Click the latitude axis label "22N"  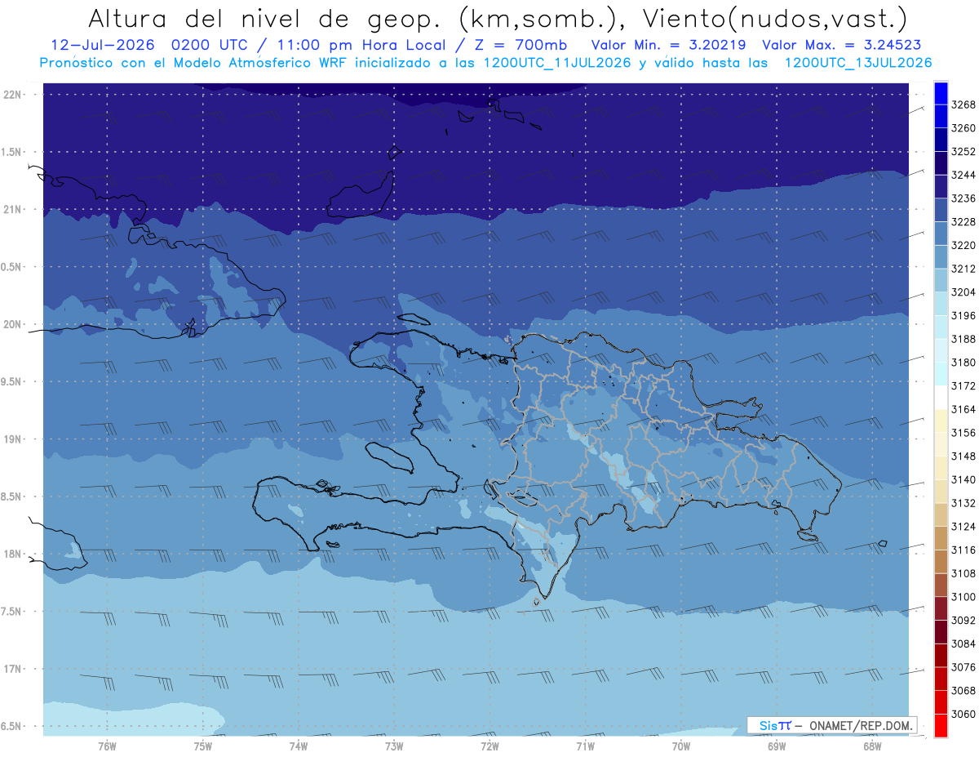(13, 95)
